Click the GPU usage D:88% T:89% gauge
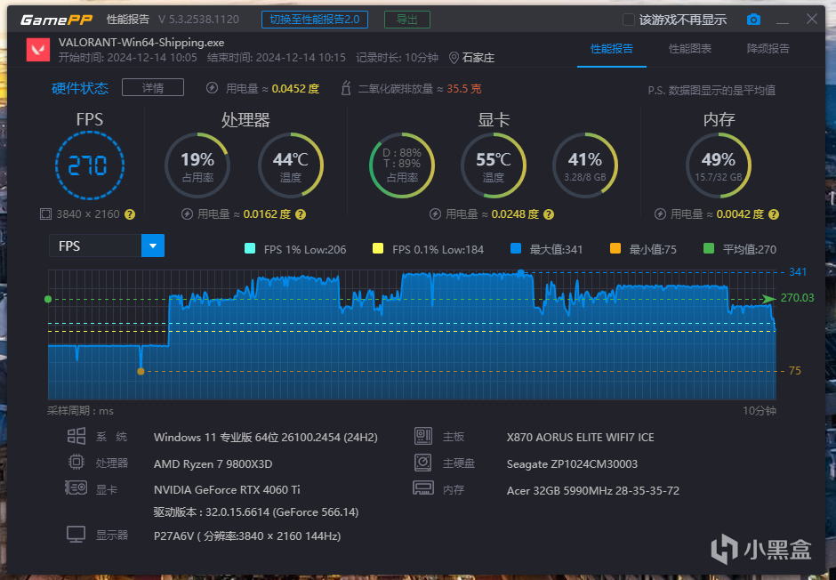The height and width of the screenshot is (580, 836). pos(402,165)
